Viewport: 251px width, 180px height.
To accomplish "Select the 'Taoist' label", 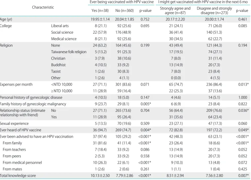I will pos(56,72).
